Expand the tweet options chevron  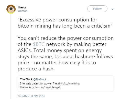[113, 9]
